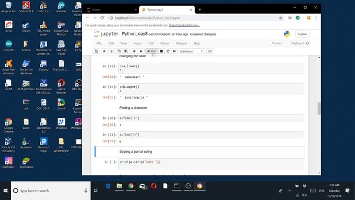Open Soda PDF 8 desktop icon
Viewport: 355px width, 200px height.
click(x=26, y=7)
